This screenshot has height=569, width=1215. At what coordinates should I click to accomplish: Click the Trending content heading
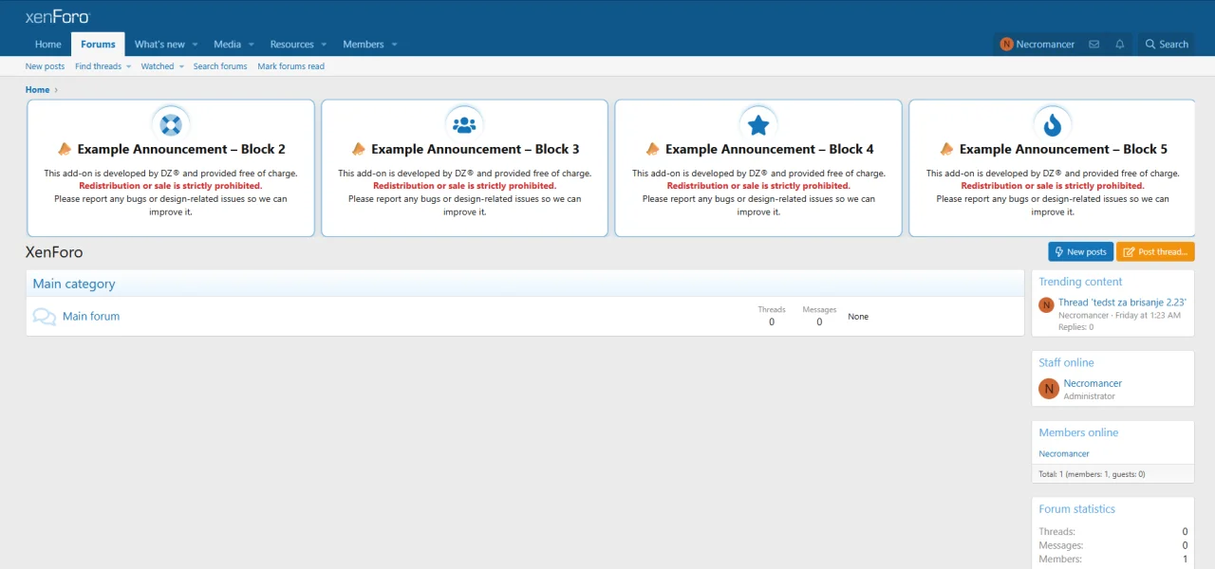1080,282
